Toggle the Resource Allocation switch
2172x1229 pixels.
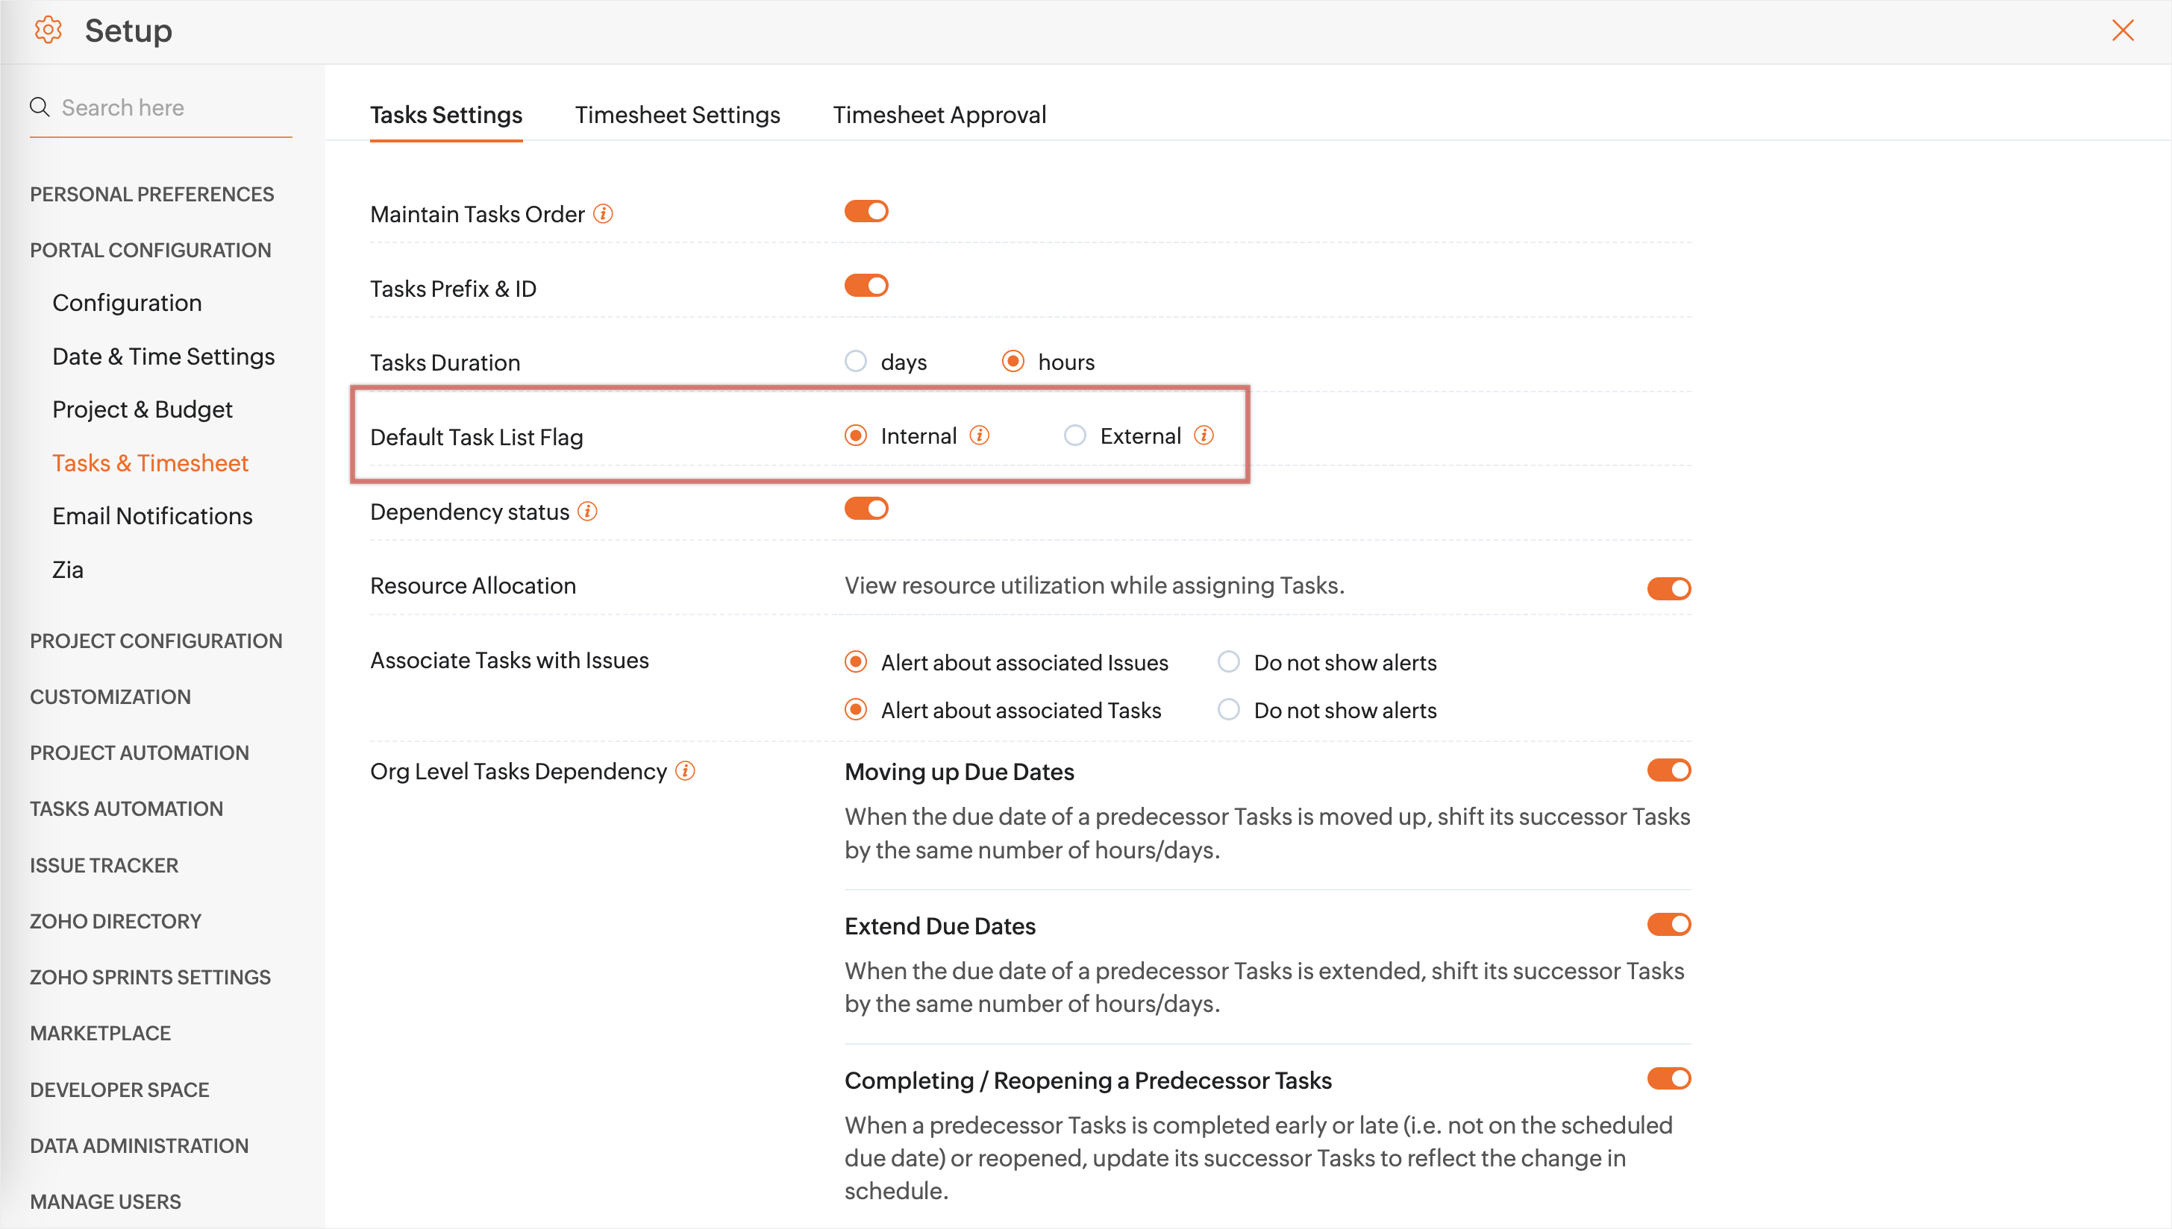(1668, 588)
